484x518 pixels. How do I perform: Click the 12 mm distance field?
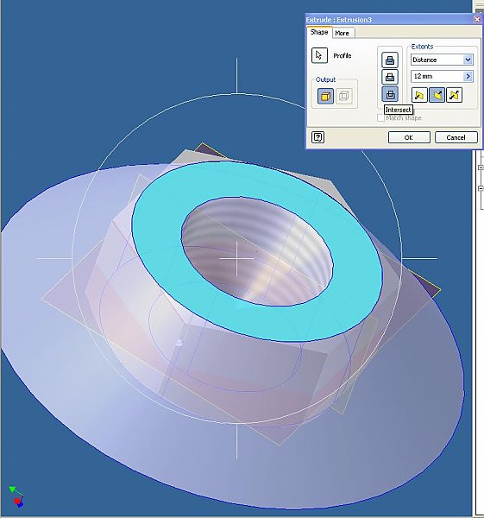click(x=437, y=76)
